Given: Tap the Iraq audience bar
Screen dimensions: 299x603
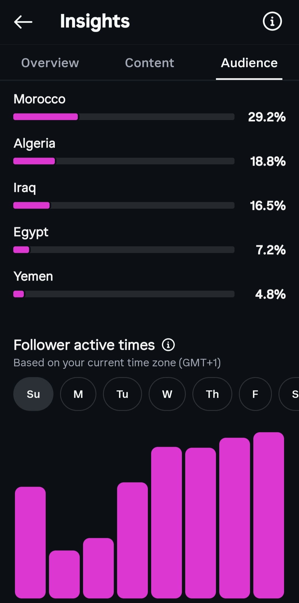Looking at the screenshot, I should click(x=124, y=205).
